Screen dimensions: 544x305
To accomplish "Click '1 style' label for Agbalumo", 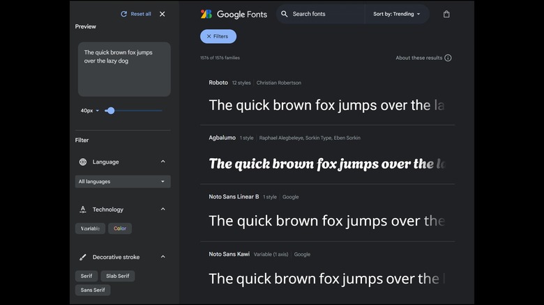I will pos(246,138).
